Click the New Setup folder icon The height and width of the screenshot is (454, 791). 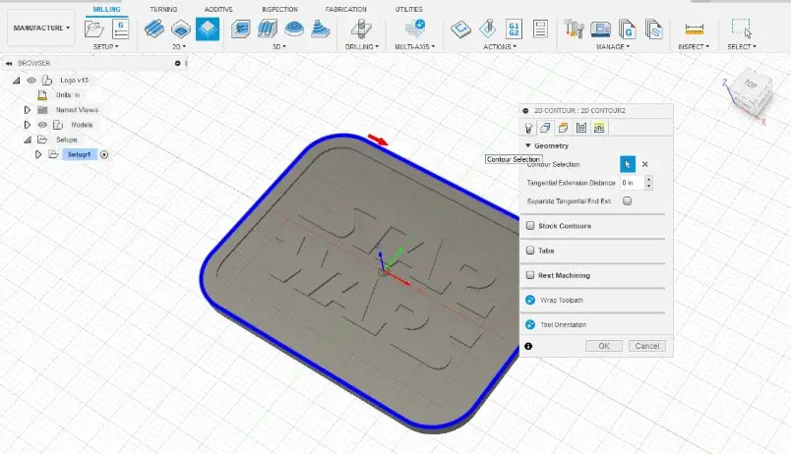(x=94, y=28)
